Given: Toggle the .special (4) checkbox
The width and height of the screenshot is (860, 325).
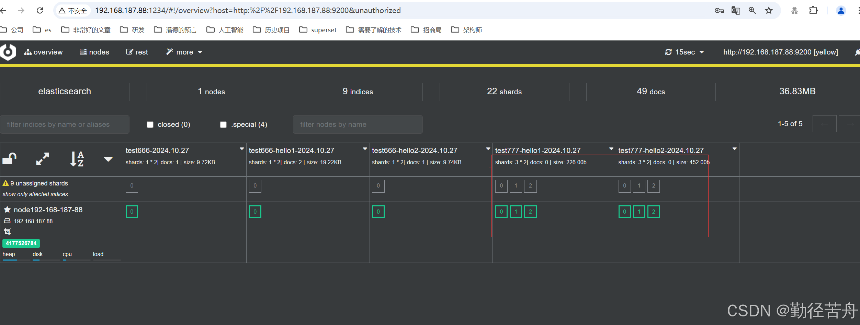Looking at the screenshot, I should click(x=223, y=124).
